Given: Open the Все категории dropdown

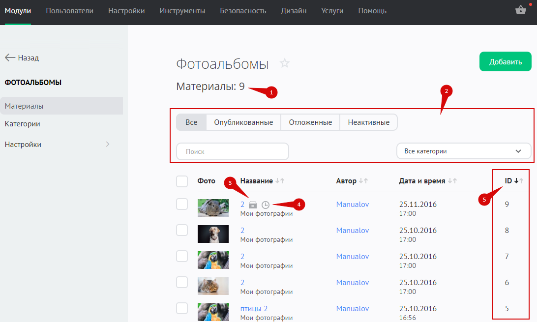Looking at the screenshot, I should (x=464, y=151).
